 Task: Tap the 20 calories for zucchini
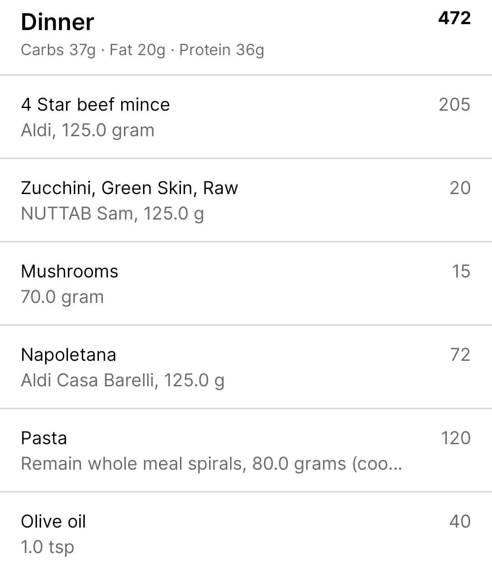[x=460, y=188]
